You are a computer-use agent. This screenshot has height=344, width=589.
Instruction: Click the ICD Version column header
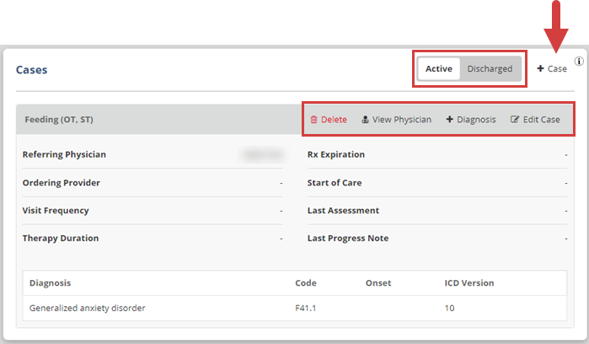click(469, 283)
